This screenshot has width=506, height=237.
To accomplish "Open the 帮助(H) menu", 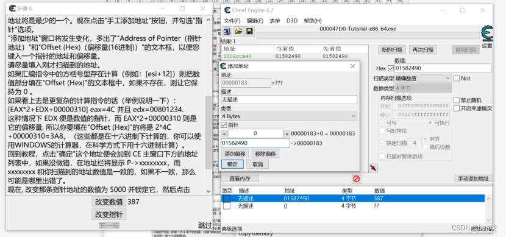I will point(312,21).
